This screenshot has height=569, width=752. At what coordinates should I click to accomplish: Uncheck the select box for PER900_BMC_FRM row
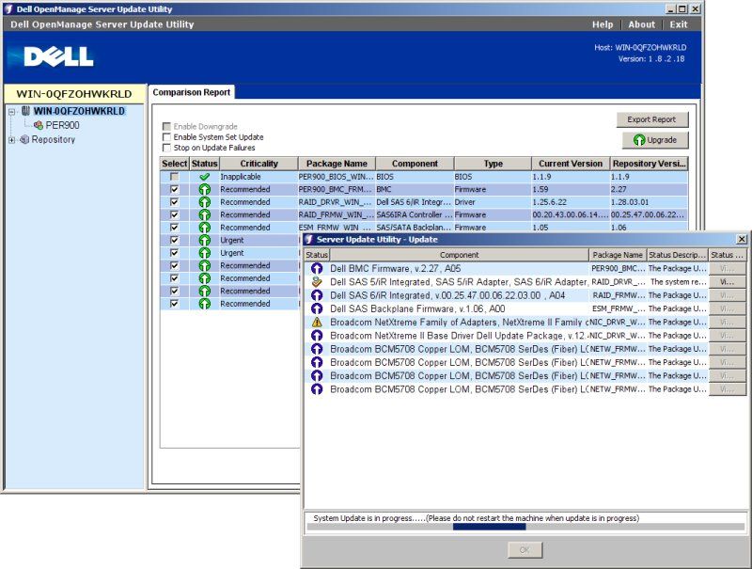[174, 189]
